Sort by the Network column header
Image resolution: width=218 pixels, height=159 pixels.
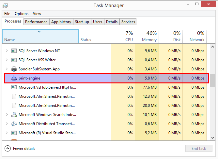pyautogui.click(x=195, y=36)
